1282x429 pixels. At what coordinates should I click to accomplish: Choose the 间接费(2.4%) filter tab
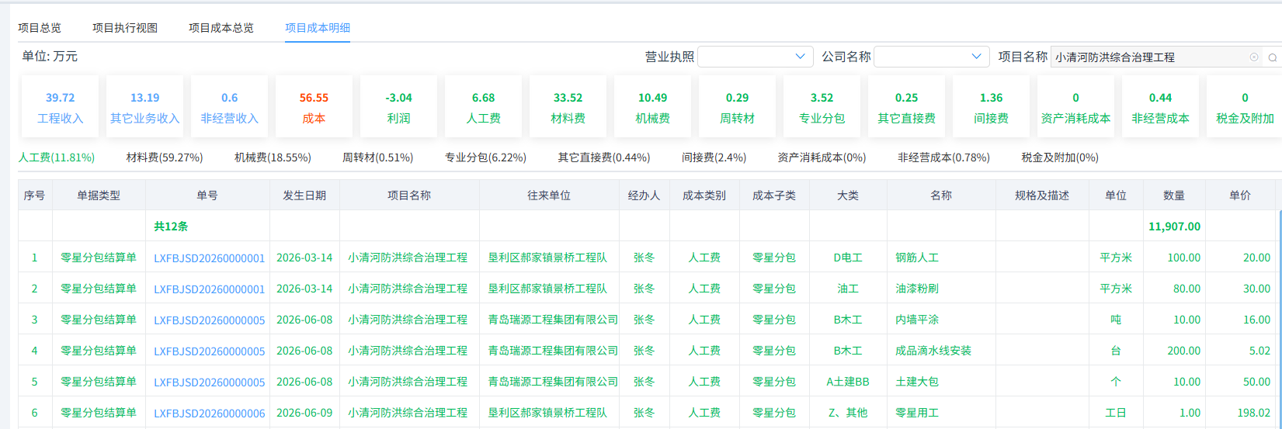pos(714,157)
